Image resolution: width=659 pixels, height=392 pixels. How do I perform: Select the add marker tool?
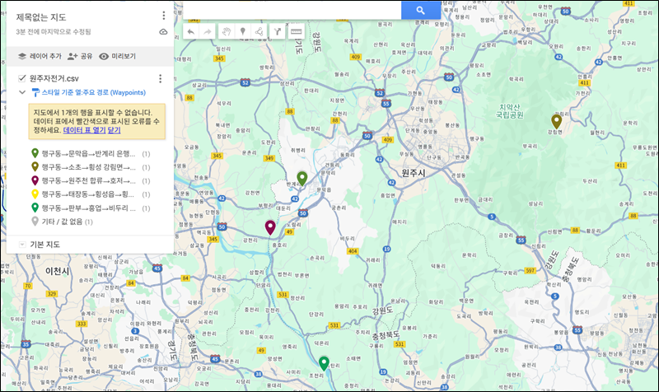[242, 31]
